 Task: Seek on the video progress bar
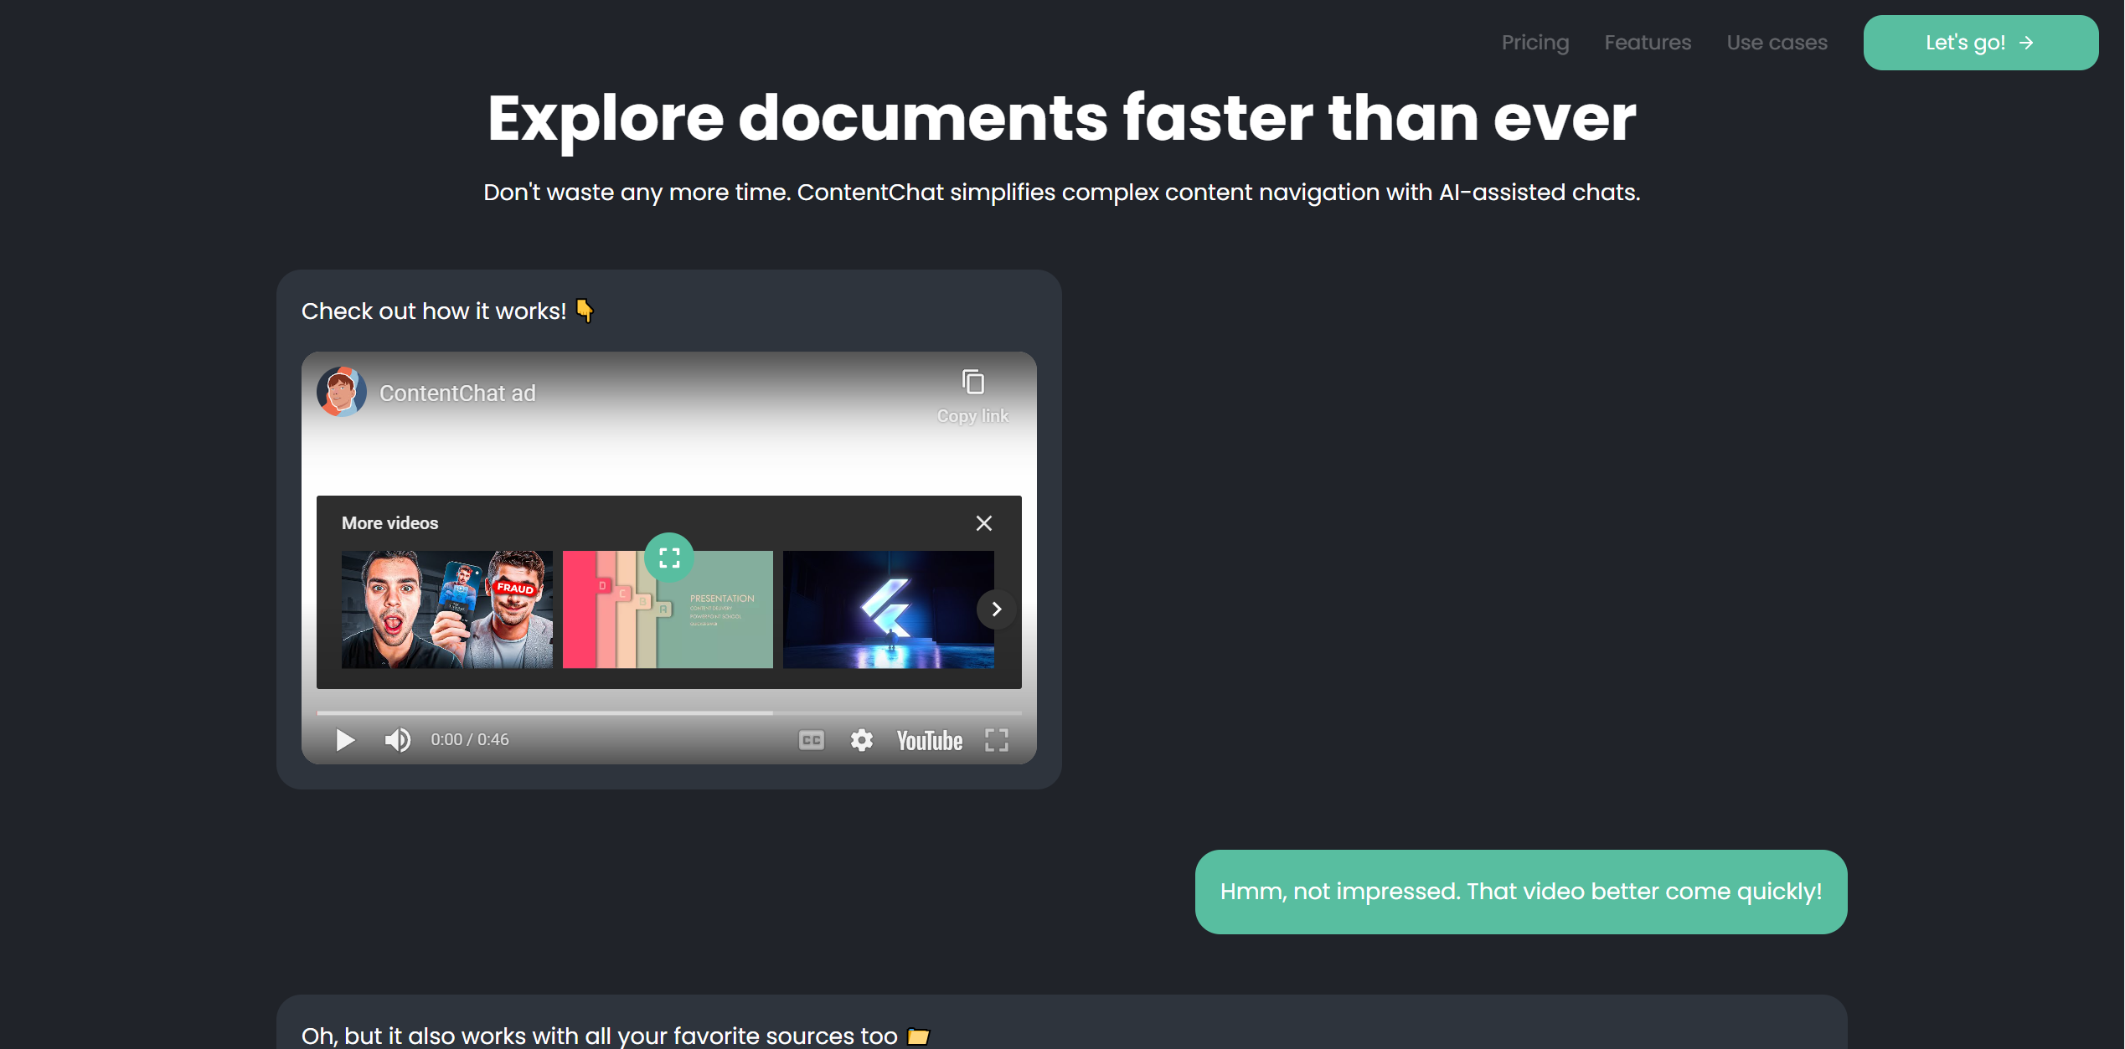click(668, 712)
